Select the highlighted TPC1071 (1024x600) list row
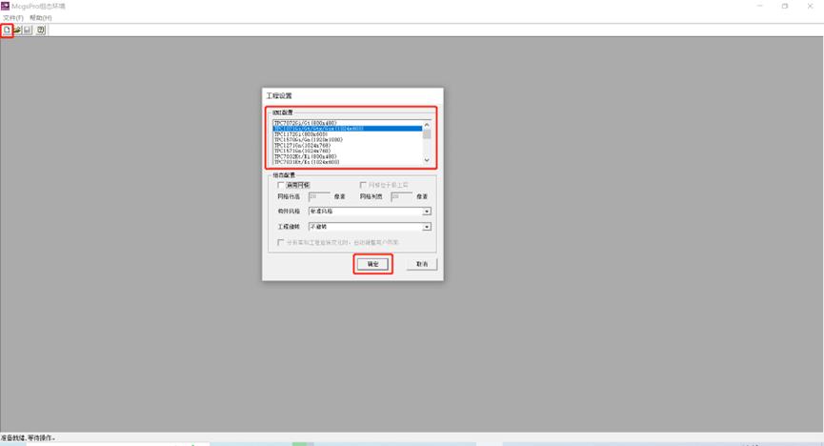The width and height of the screenshot is (824, 446). [x=348, y=129]
